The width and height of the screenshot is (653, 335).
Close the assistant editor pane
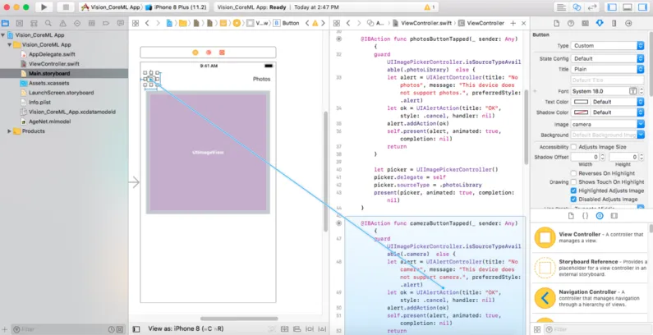click(x=524, y=23)
